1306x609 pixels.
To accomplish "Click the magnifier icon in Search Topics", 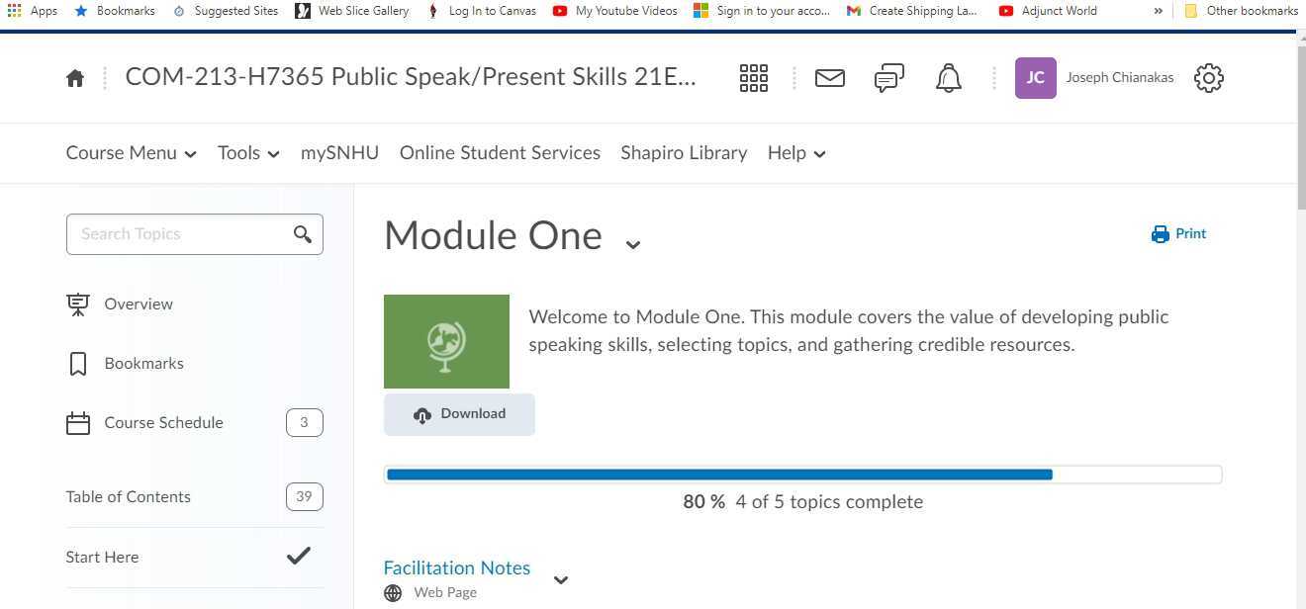I will (x=303, y=234).
